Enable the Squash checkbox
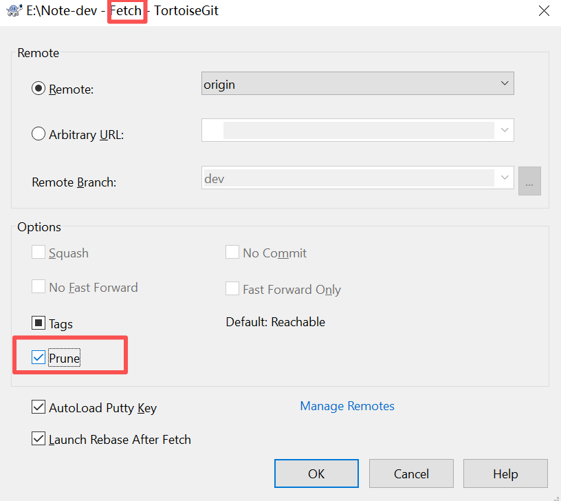 click(38, 253)
